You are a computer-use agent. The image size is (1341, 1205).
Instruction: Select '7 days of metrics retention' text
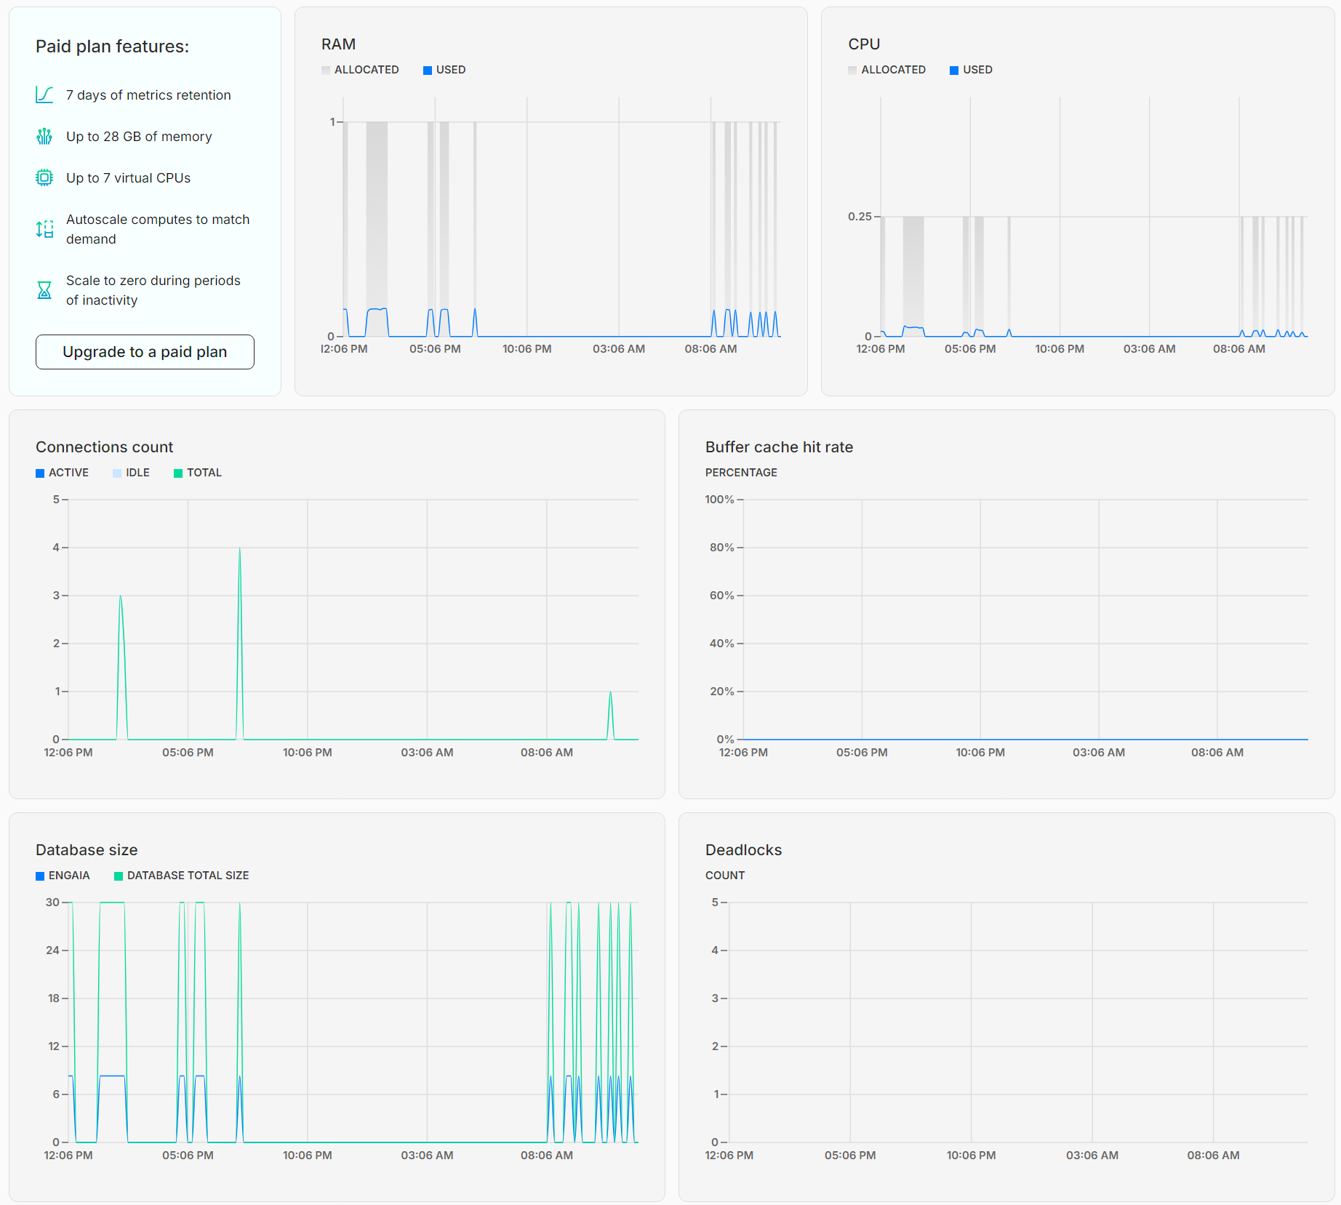[x=148, y=95]
